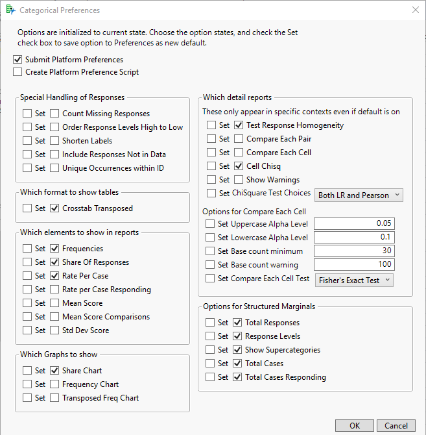Click the Base count minimum field
The width and height of the screenshot is (426, 435).
coord(354,251)
